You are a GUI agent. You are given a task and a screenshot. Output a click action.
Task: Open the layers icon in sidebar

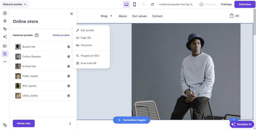pyautogui.click(x=5, y=21)
